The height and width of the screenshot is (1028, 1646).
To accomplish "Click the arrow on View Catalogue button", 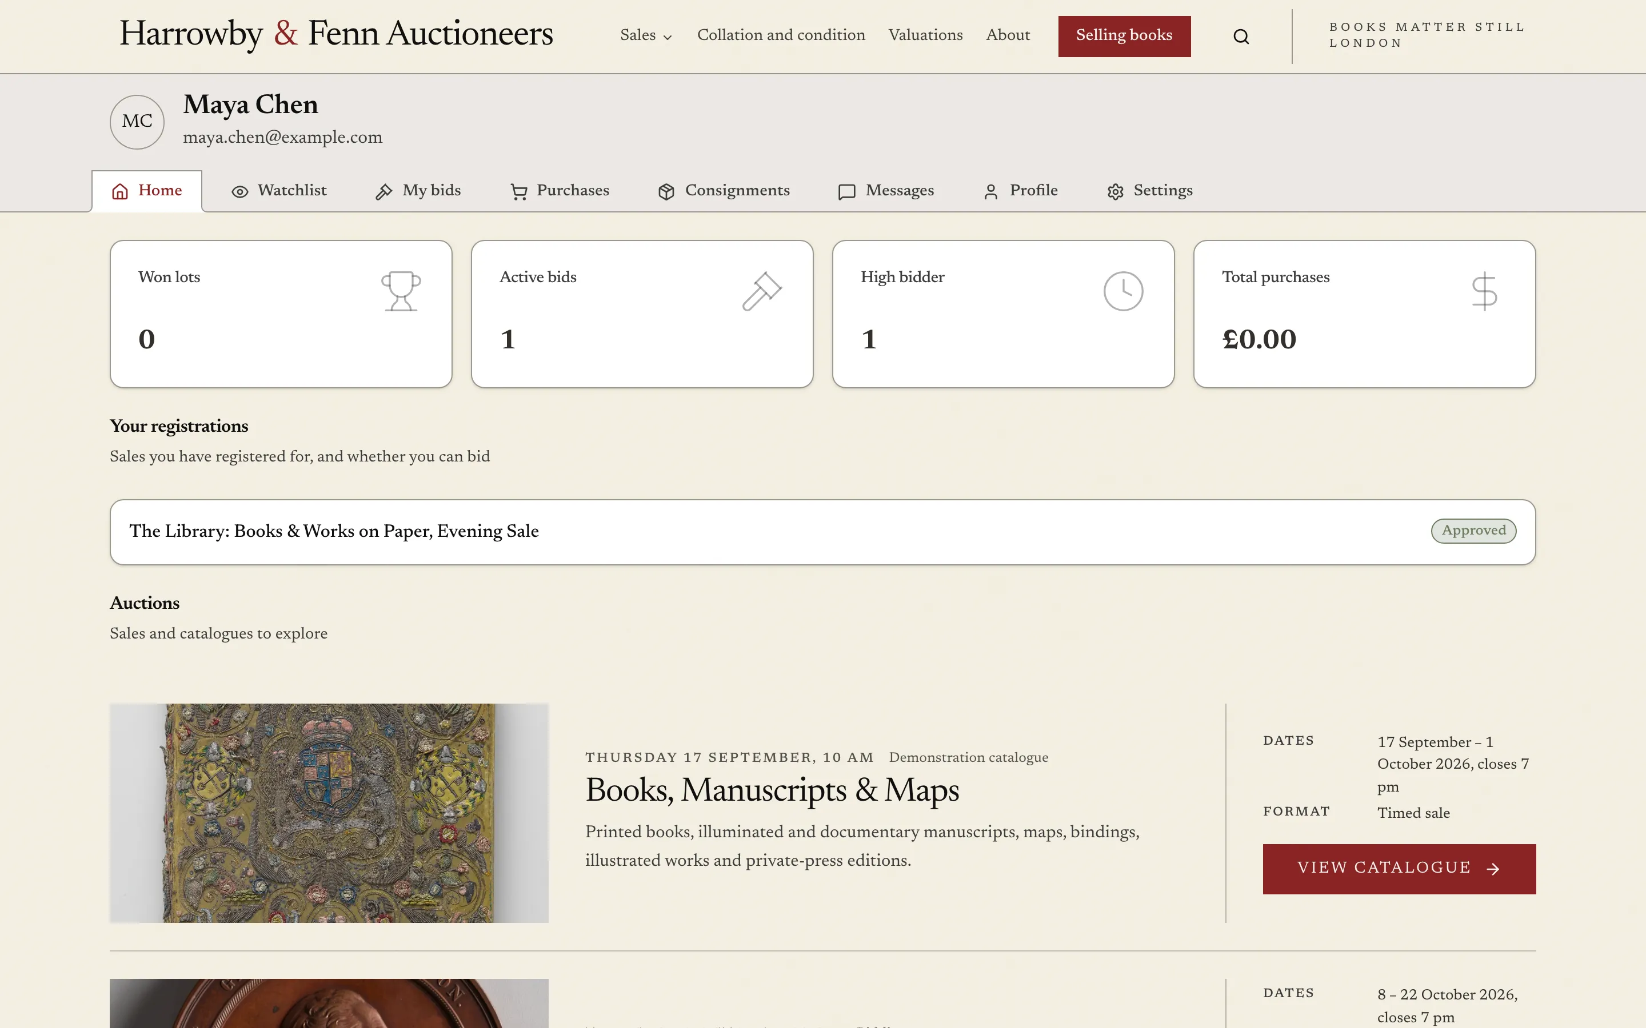I will (1493, 868).
